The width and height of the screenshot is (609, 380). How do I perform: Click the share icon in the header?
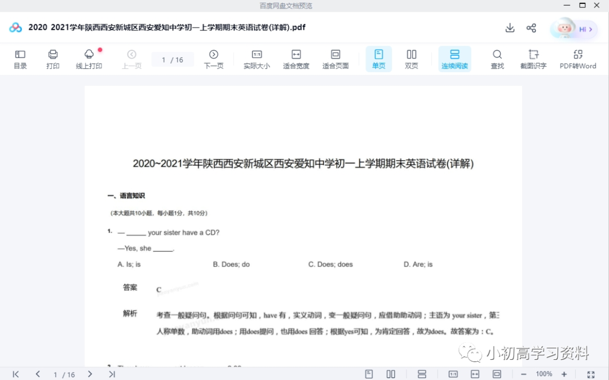pos(531,28)
